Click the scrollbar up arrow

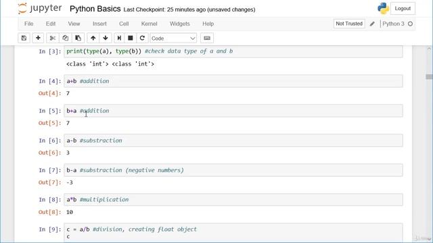pos(428,49)
